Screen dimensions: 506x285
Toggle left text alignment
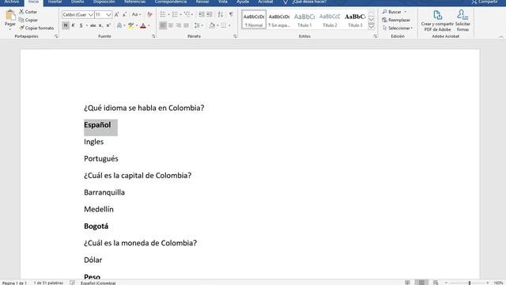163,25
